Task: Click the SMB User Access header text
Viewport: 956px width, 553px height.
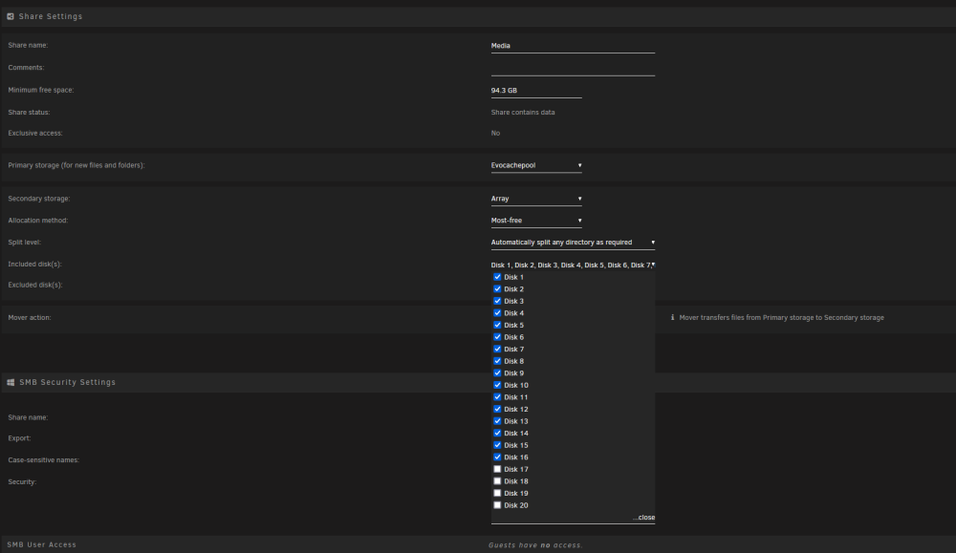Action: [x=41, y=544]
